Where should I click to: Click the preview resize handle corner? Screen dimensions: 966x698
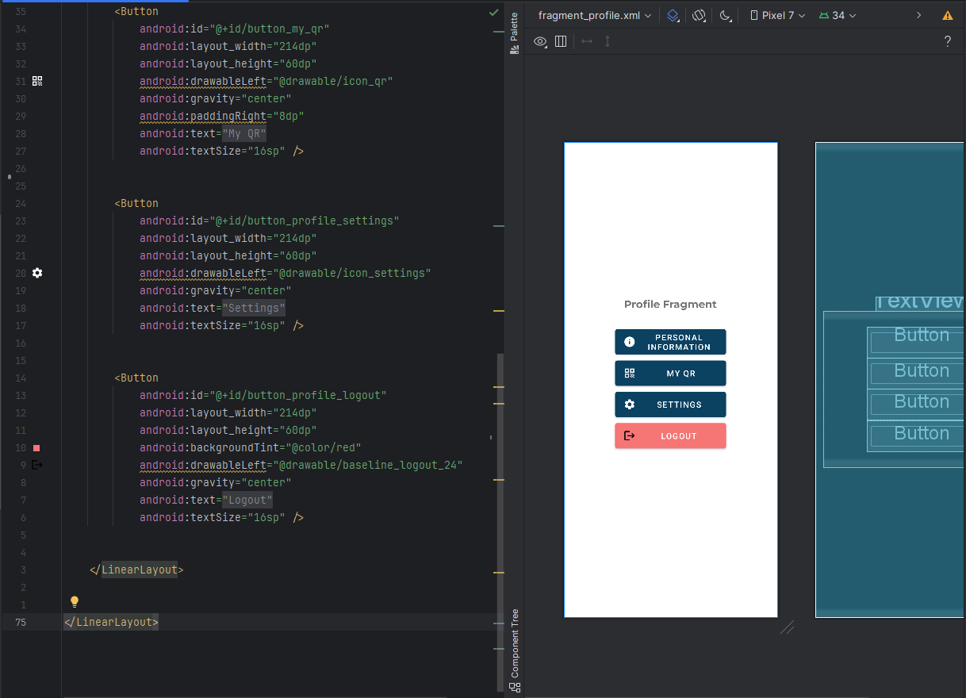click(788, 627)
